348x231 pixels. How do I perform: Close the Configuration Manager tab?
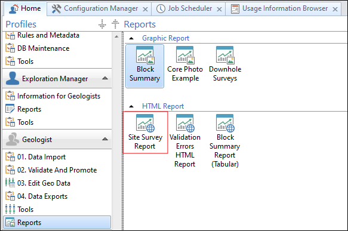coord(145,9)
